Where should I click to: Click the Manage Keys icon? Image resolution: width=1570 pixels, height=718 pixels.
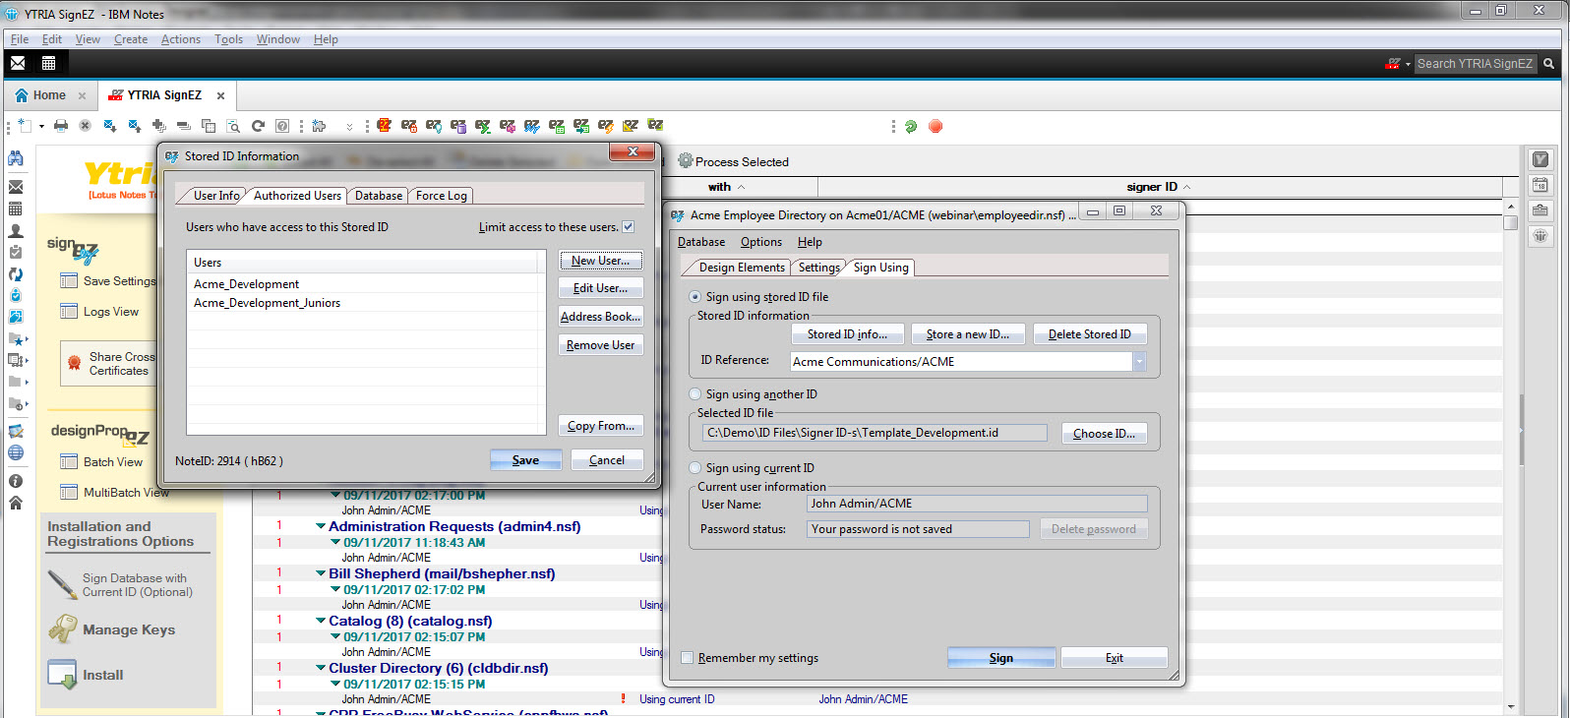point(62,629)
